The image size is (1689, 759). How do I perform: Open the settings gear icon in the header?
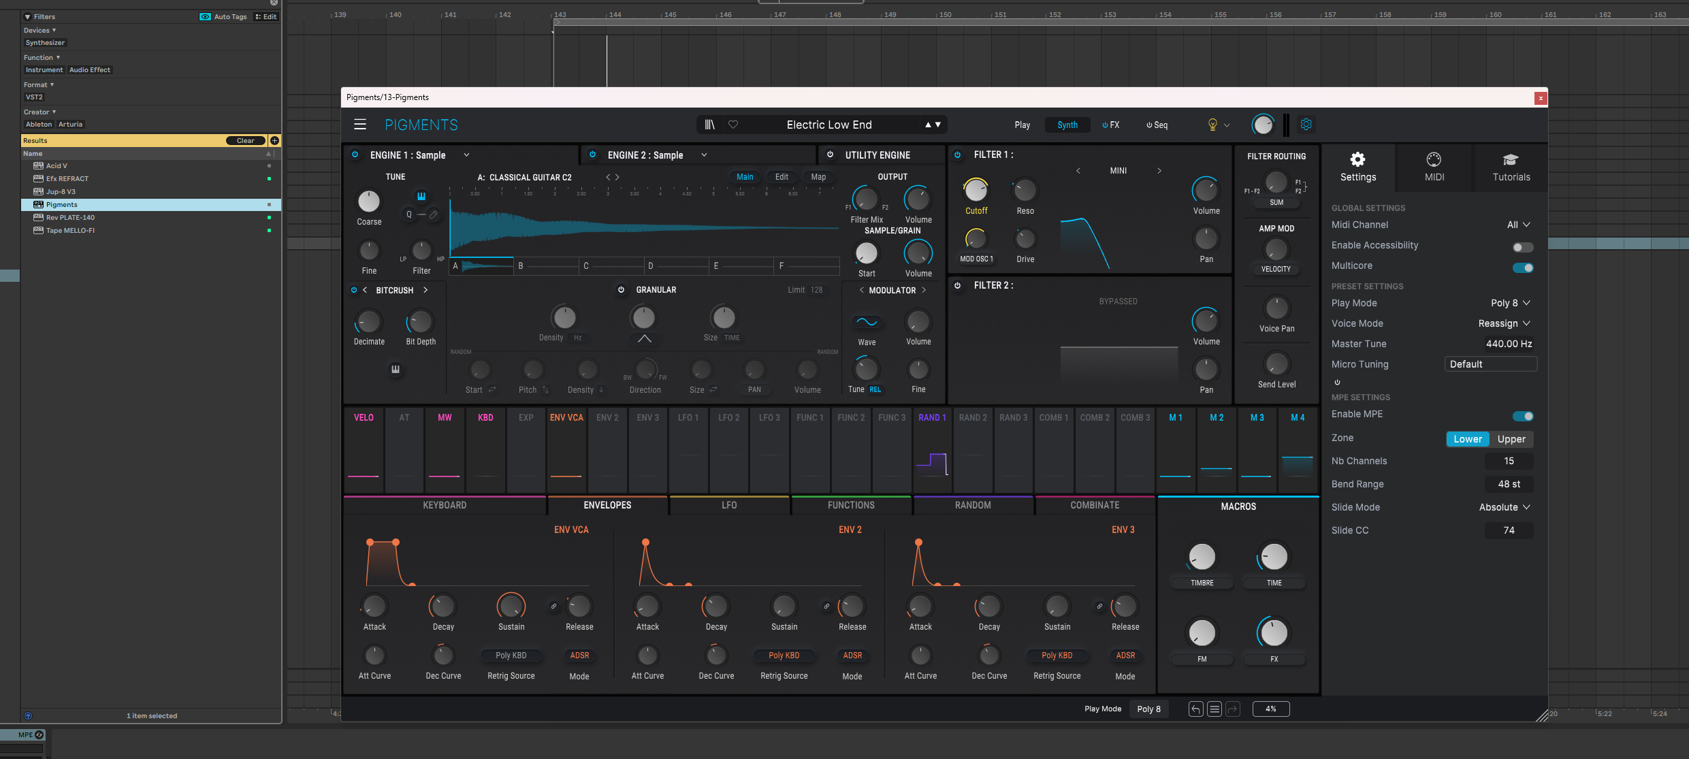tap(1306, 124)
